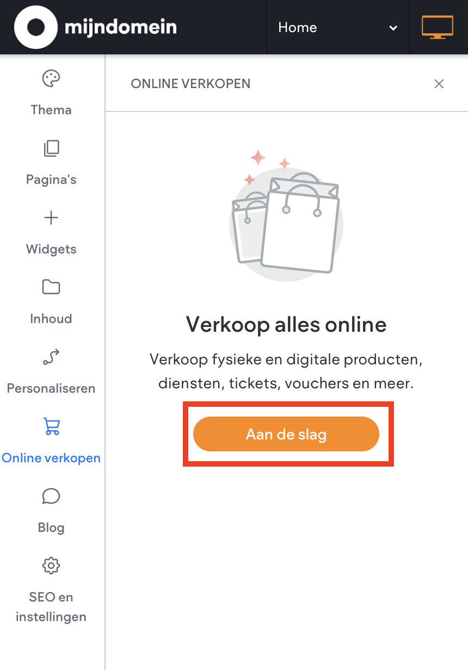Viewport: 468px width, 670px height.
Task: Open the Thema palette icon
Action: click(51, 79)
